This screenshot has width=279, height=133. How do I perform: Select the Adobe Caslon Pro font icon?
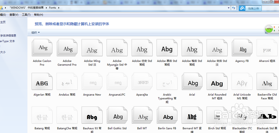(42, 48)
